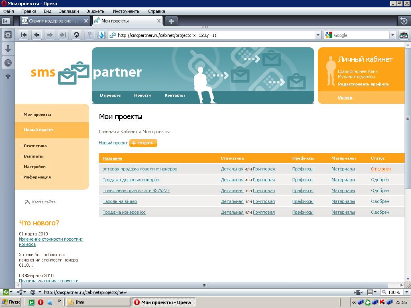Open Изменение стоимости коротких номеров news link
Image resolution: width=411 pixels, height=308 pixels.
51,242
